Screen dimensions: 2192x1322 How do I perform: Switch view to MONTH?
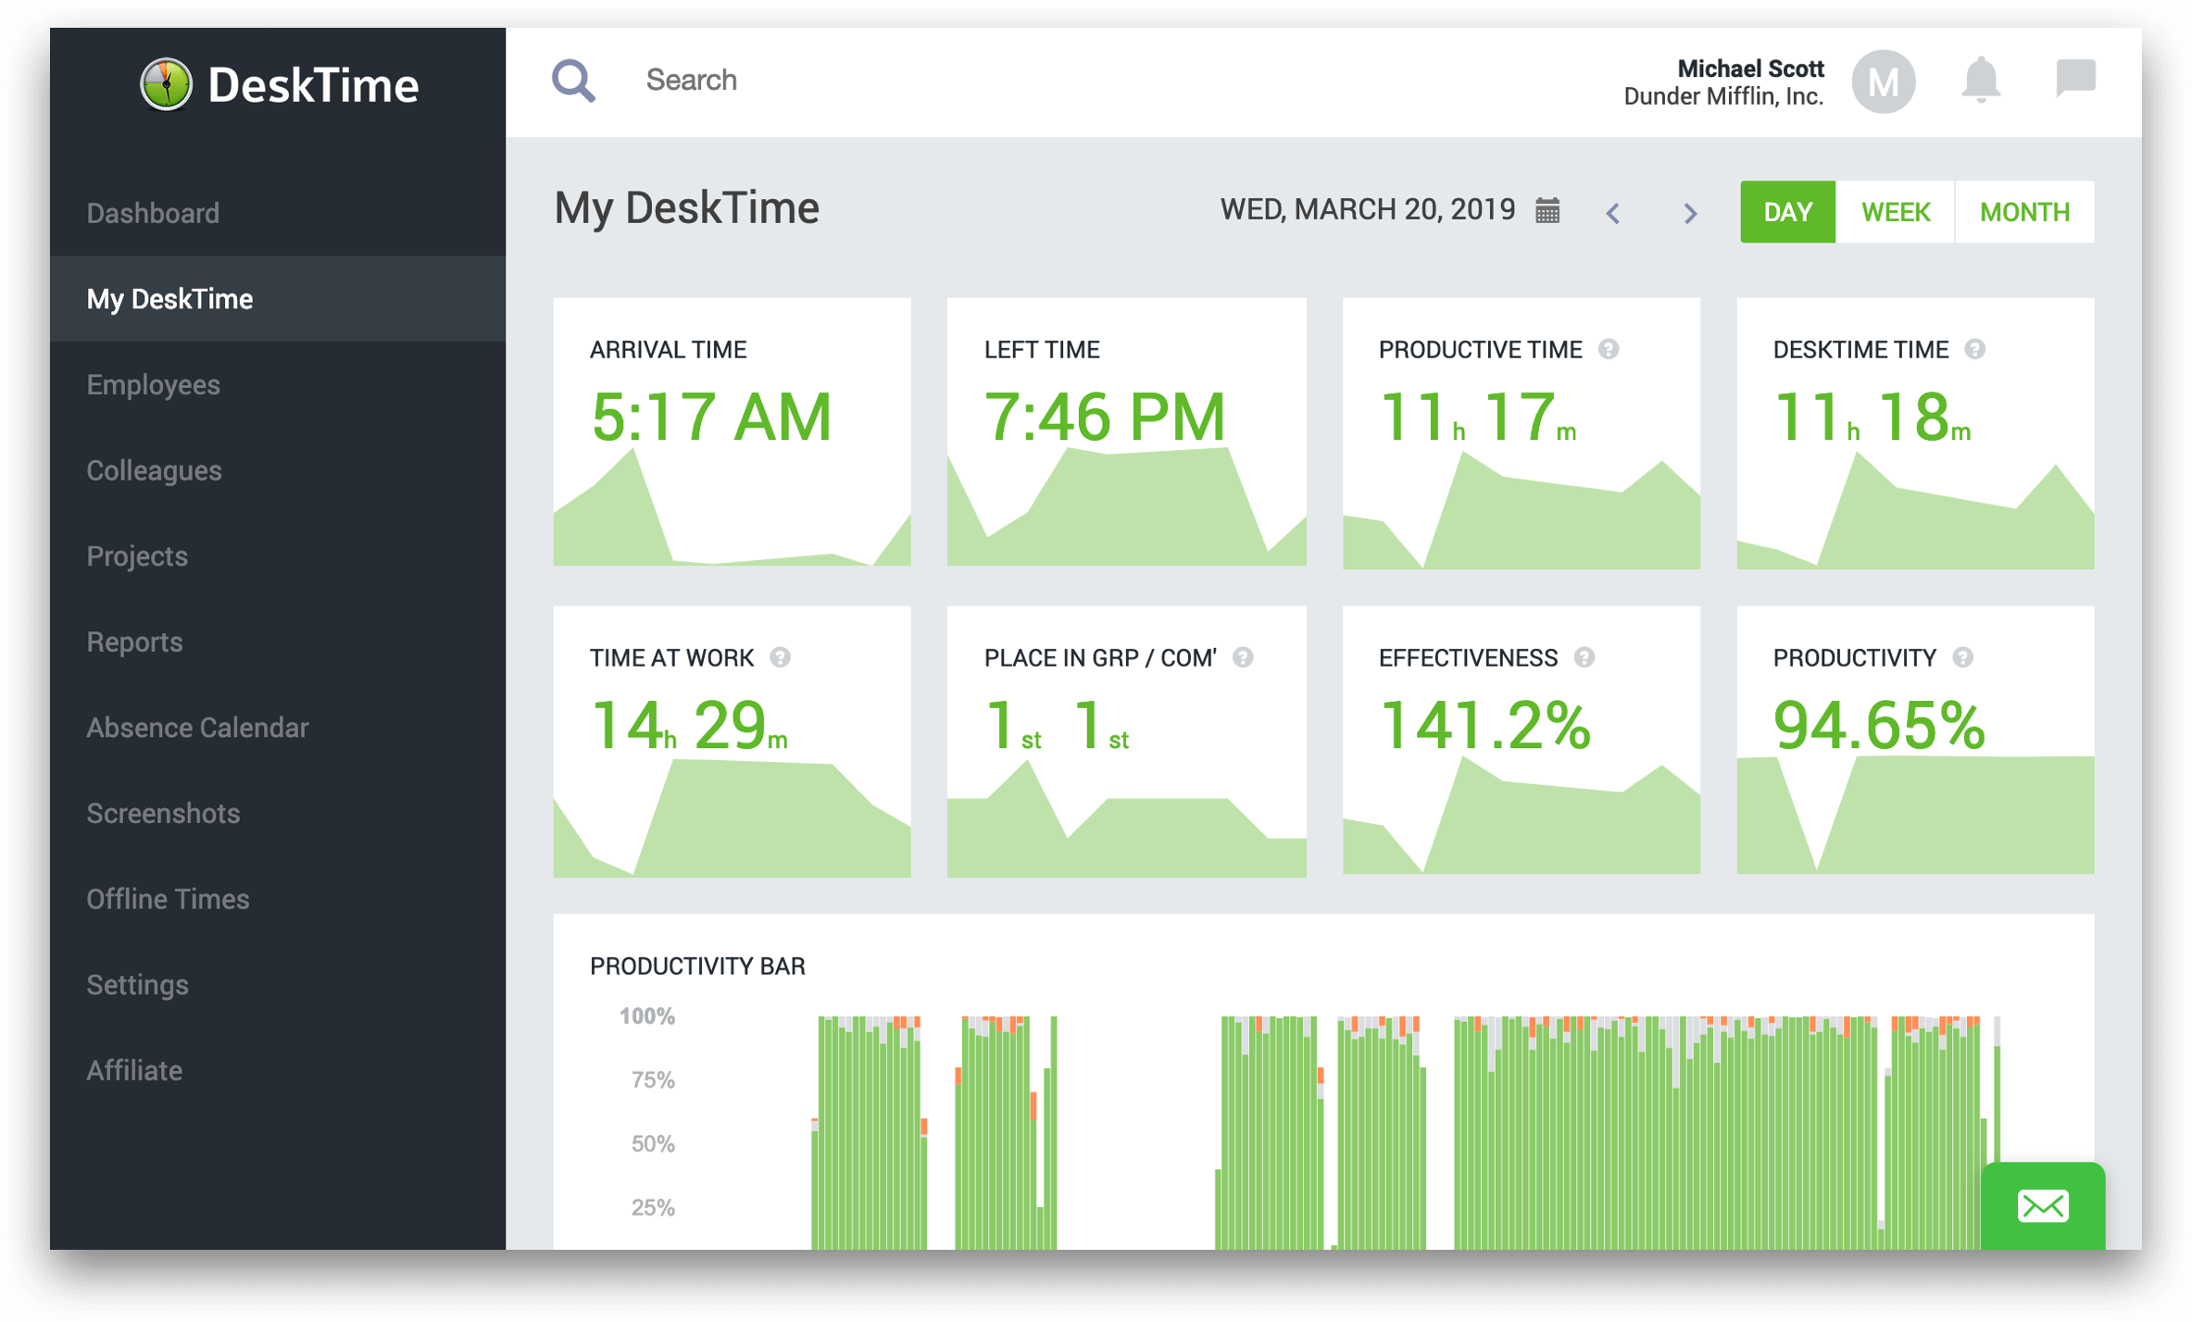(2026, 211)
